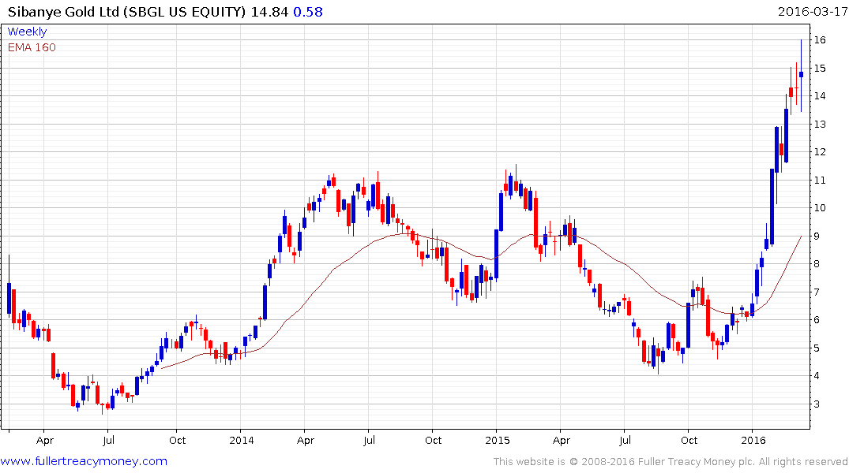This screenshot has height=473, width=849.
Task: Click the price axis label 15
Action: coord(820,68)
